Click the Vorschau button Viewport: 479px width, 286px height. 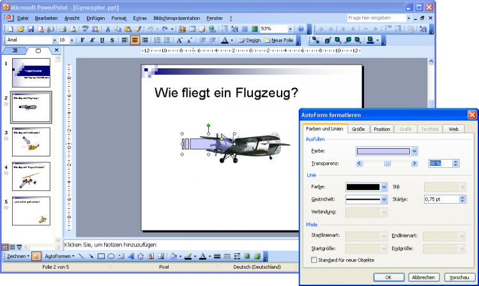click(455, 278)
